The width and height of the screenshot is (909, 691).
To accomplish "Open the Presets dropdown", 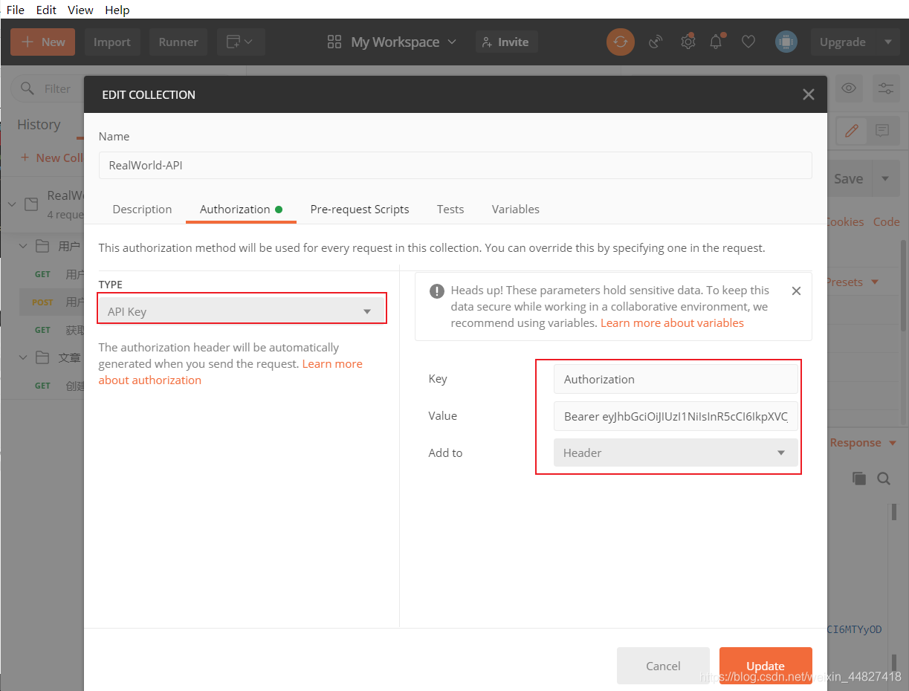I will click(x=852, y=282).
